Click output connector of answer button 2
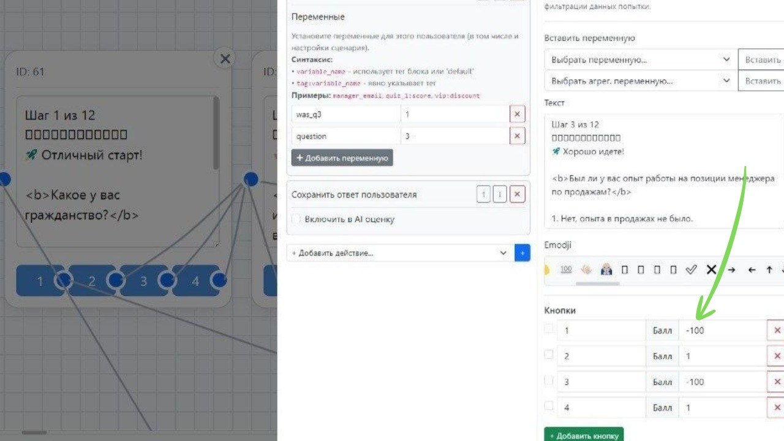 [116, 281]
